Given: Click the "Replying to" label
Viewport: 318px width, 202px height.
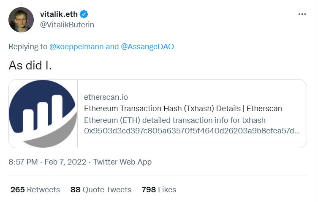Looking at the screenshot, I should coord(28,47).
